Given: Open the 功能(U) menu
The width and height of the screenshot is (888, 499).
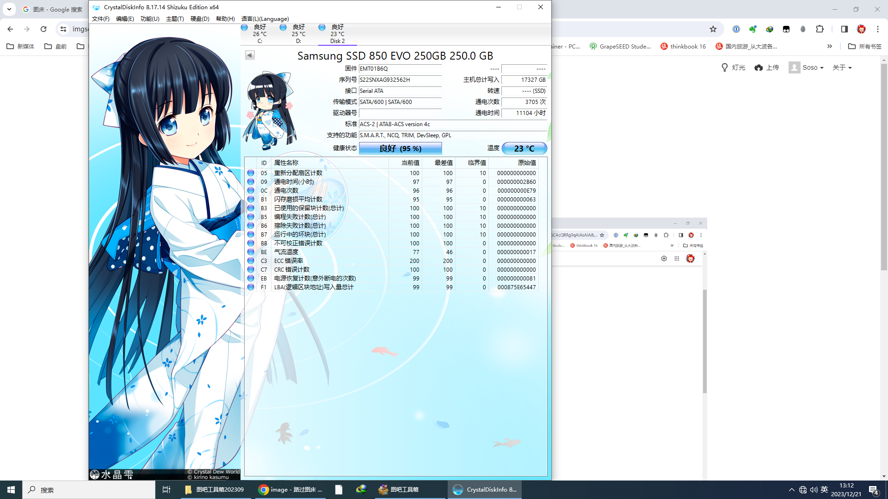Looking at the screenshot, I should [150, 19].
